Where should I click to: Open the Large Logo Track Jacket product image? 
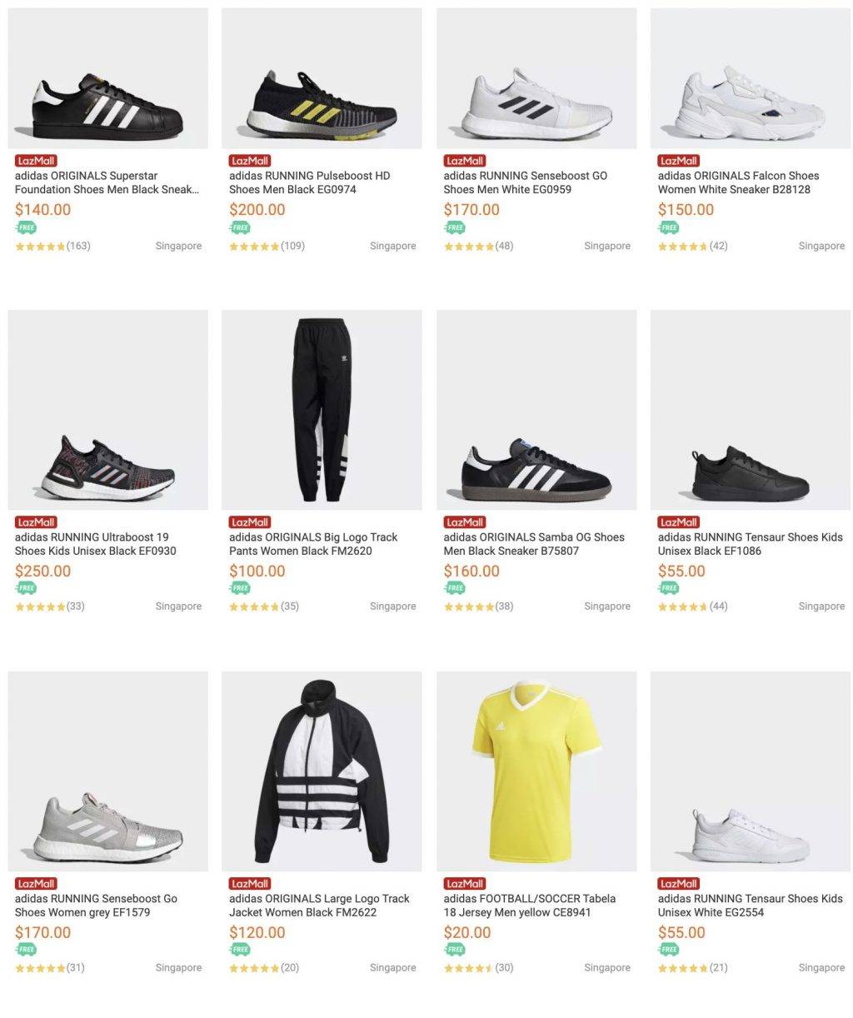click(322, 771)
